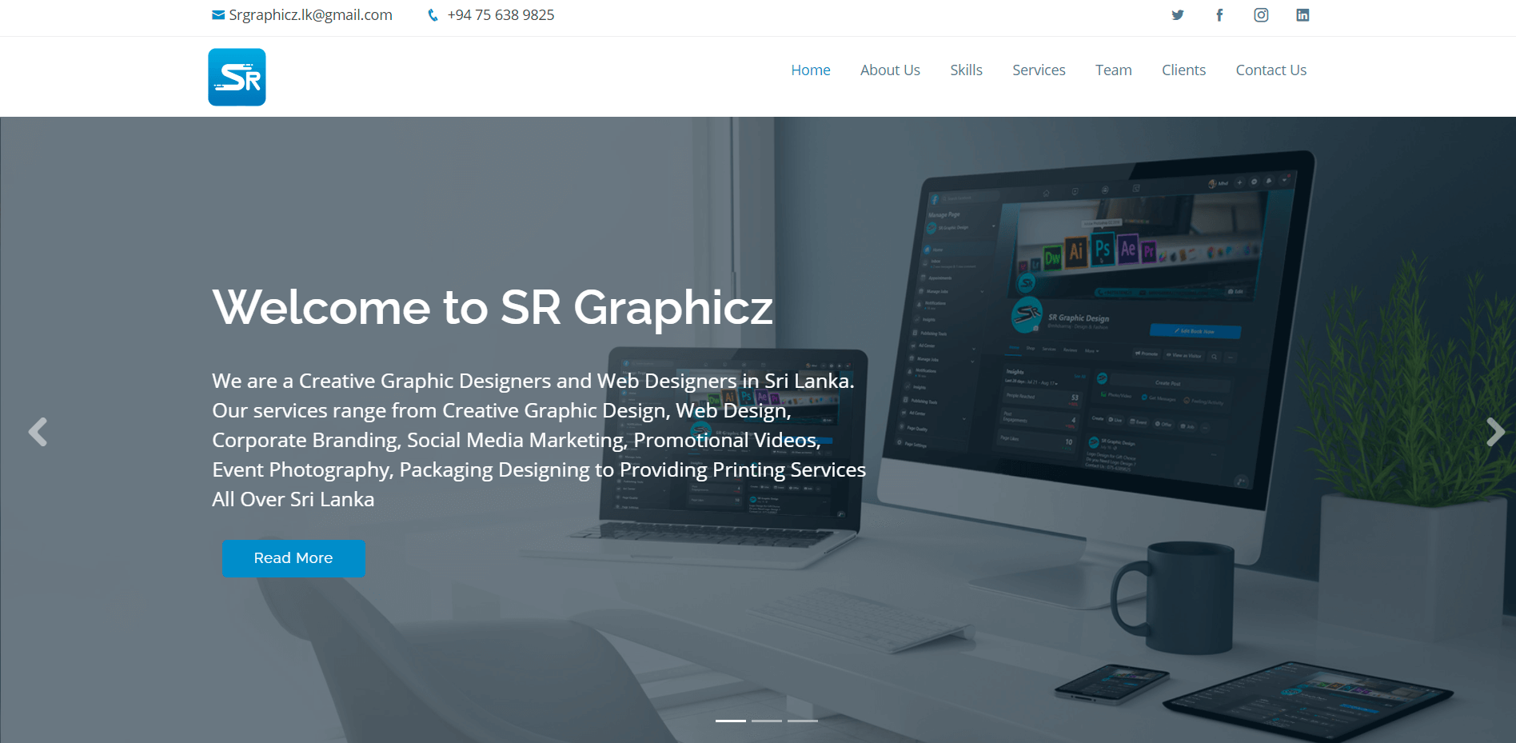
Task: Go to the Skills section
Action: click(966, 70)
